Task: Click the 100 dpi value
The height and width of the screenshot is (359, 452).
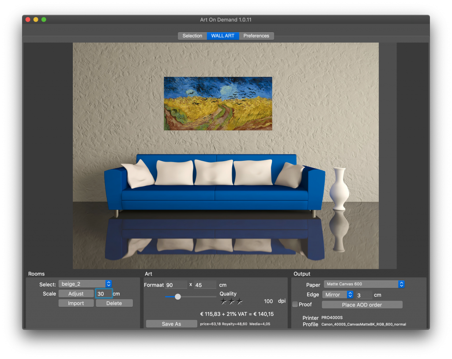Action: (x=268, y=301)
